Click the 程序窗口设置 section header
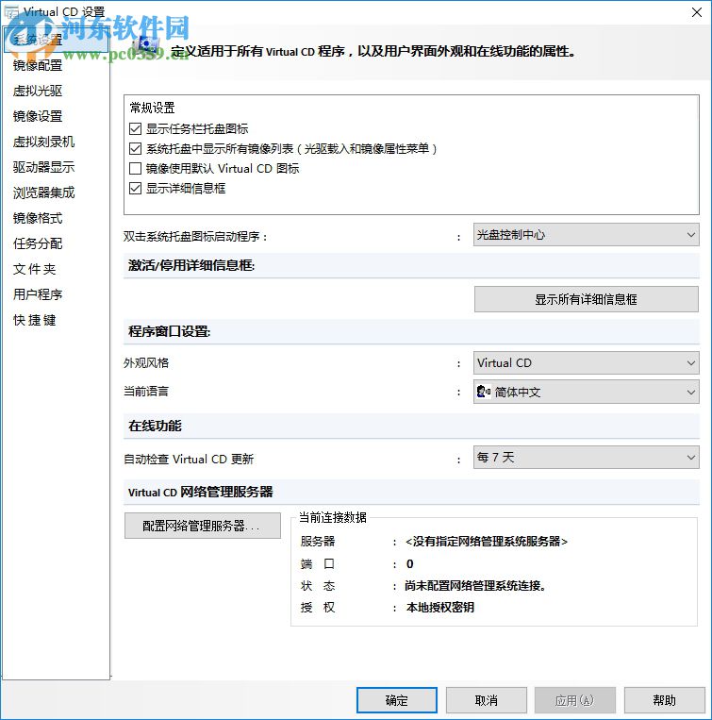Screen dimensions: 712x720 [x=169, y=331]
